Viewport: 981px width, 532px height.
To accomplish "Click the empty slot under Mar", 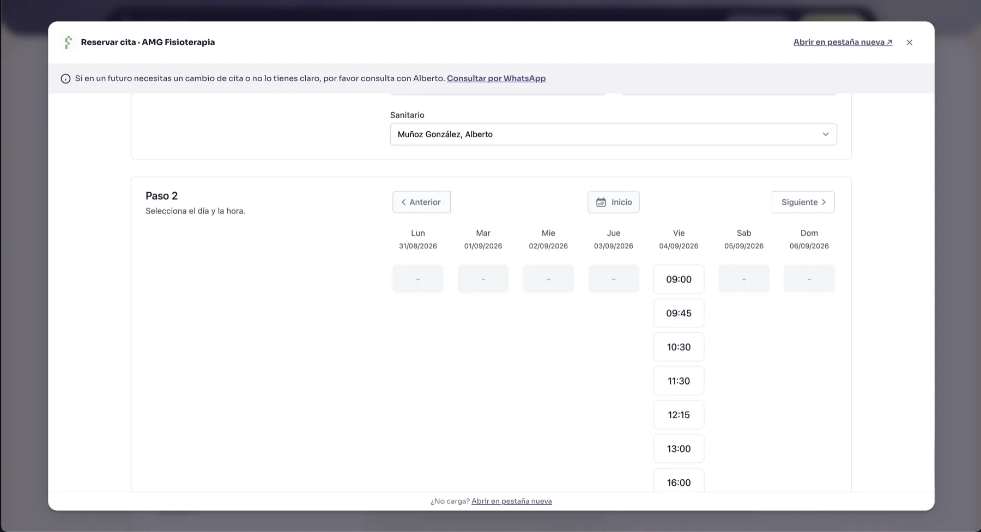I will coord(483,279).
